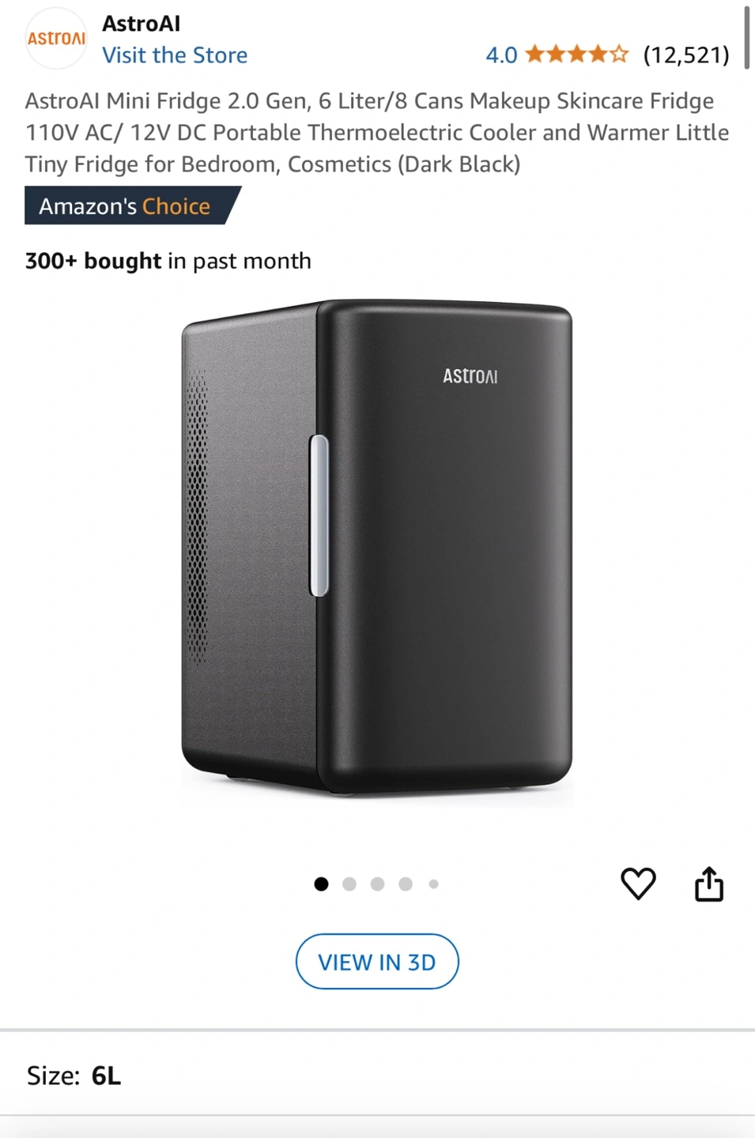Click the VIEW IN 3D button
The height and width of the screenshot is (1138, 755).
click(x=377, y=962)
